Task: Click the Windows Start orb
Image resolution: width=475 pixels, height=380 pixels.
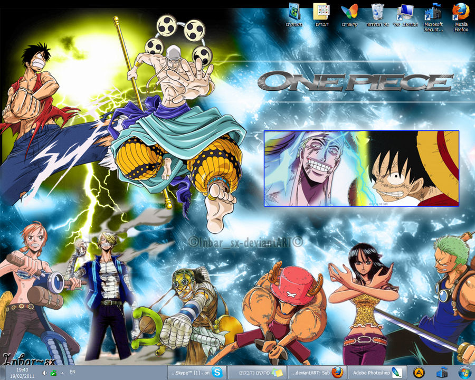Action: click(463, 373)
